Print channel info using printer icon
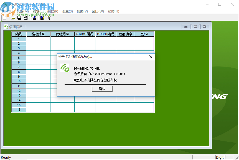 coord(26,17)
